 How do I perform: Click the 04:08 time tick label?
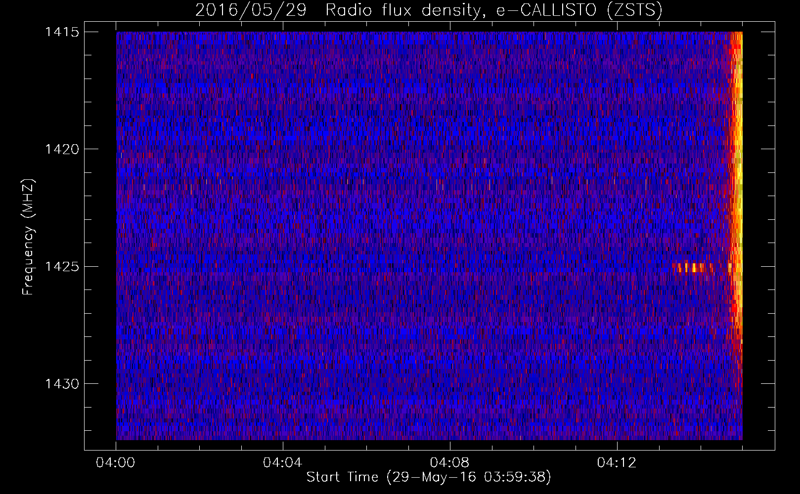coord(450,463)
